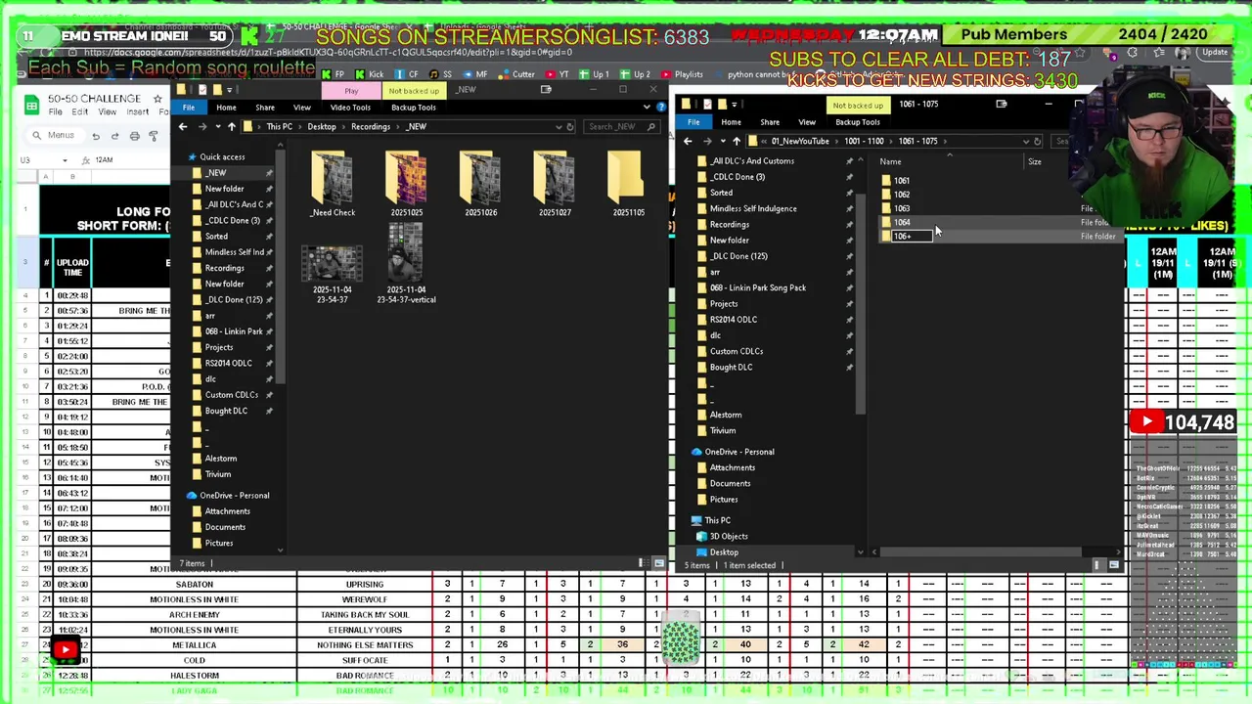Click 1001 - 1100 in the address path
Viewport: 1252px width, 704px height.
point(865,141)
